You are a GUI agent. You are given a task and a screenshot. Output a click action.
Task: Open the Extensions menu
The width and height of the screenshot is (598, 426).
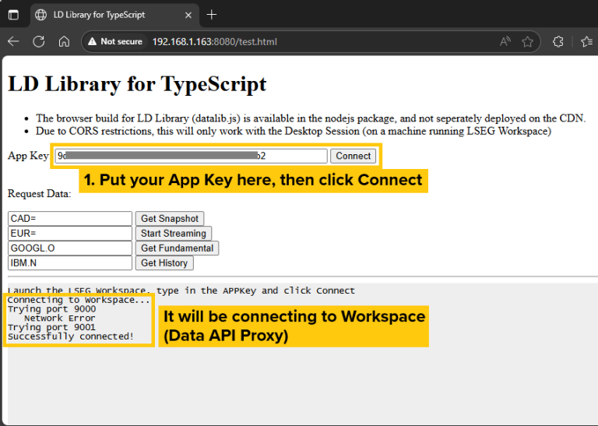tap(558, 41)
